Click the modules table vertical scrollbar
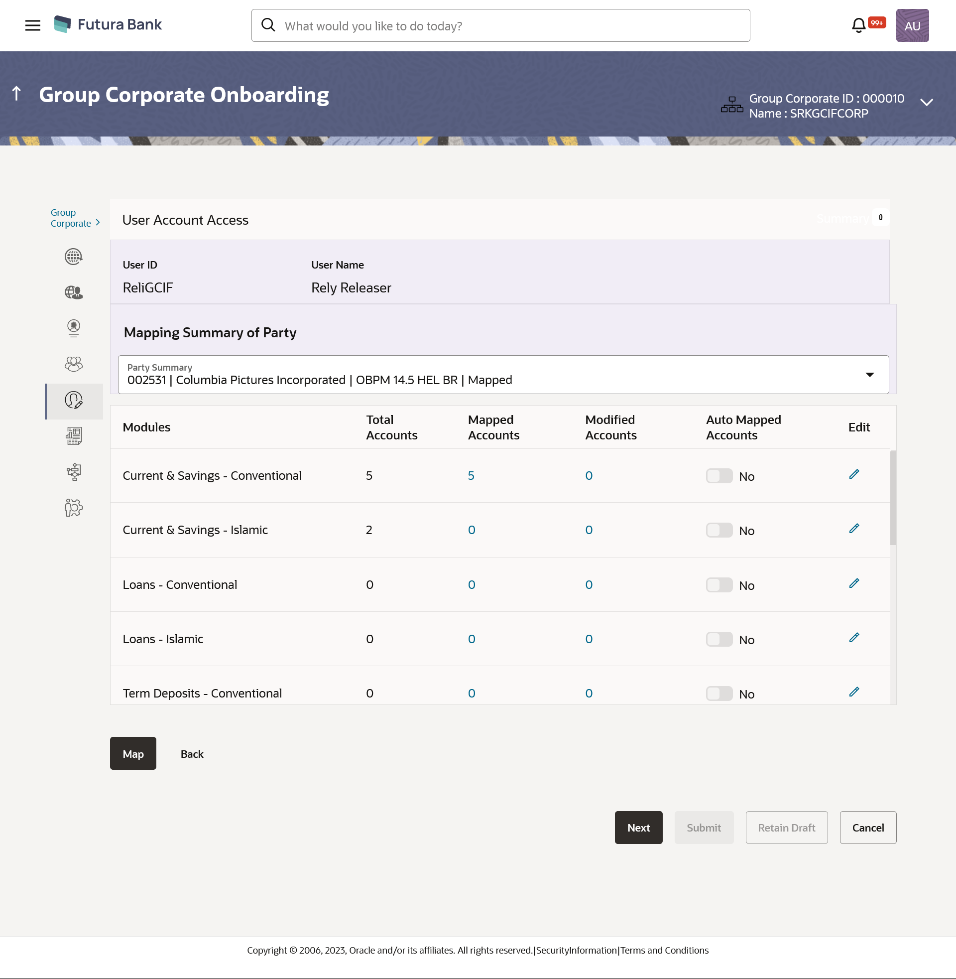956x979 pixels. coord(893,497)
